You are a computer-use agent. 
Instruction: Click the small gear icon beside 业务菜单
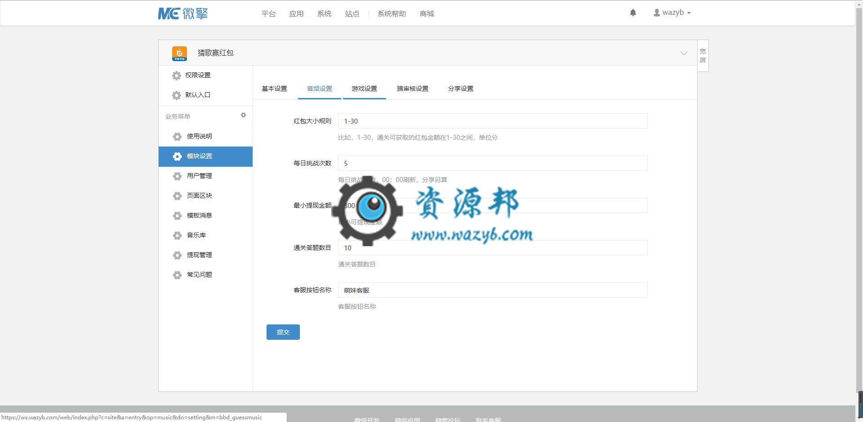click(243, 115)
